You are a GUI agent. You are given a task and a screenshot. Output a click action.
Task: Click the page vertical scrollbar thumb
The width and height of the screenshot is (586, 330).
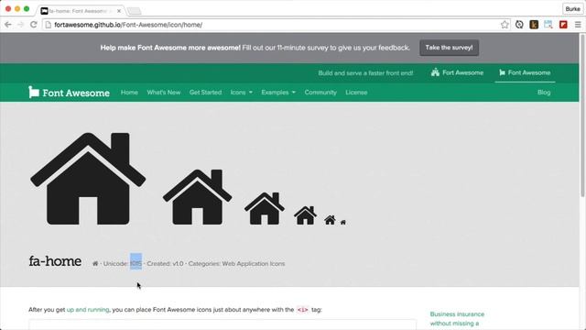pyautogui.click(x=582, y=115)
